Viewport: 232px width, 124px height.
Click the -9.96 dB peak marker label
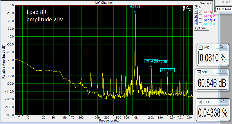(135, 7)
